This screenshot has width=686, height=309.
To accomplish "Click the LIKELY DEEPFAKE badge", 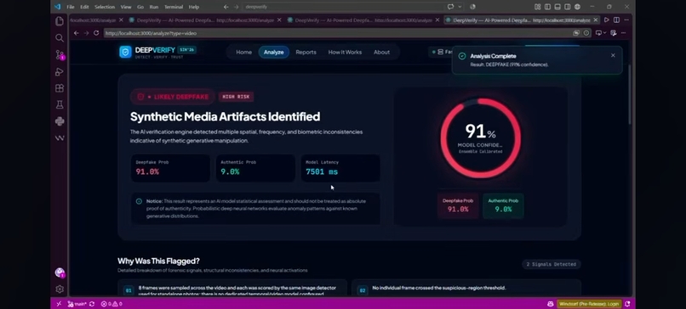I will point(173,97).
